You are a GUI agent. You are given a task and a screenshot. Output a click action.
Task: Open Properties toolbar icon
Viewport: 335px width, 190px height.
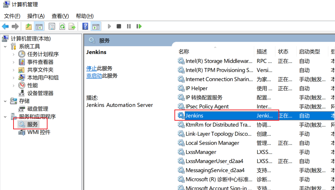click(52, 26)
